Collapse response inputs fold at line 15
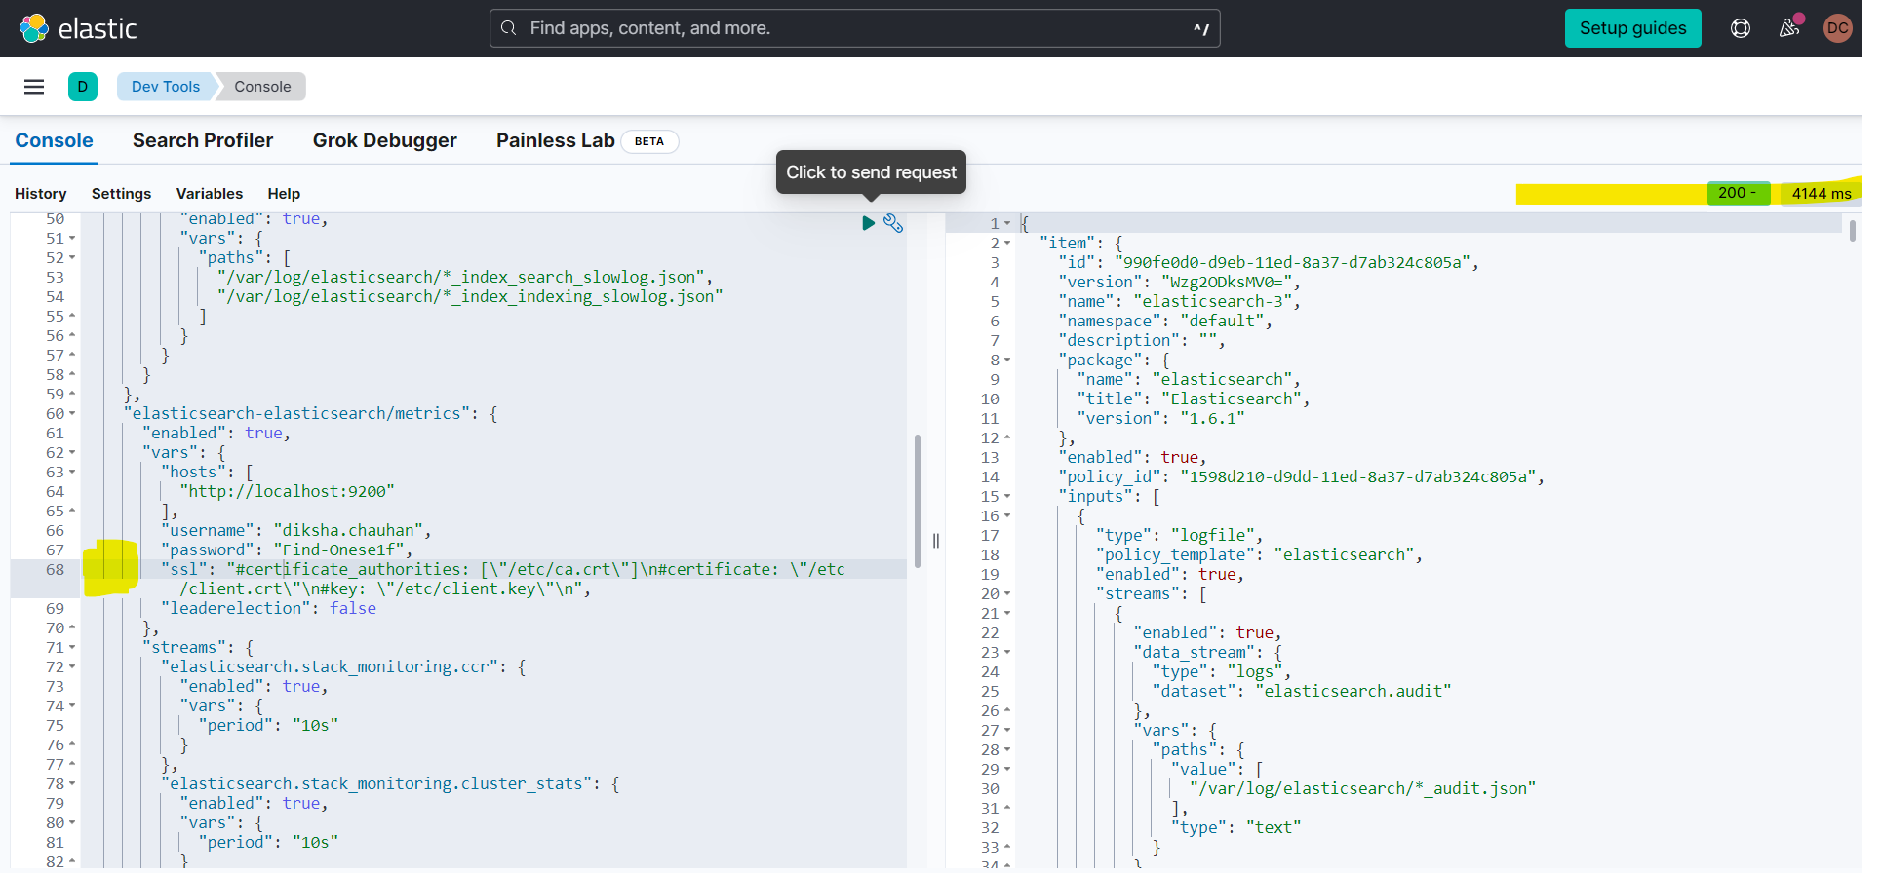The image size is (1882, 873). 1007,497
